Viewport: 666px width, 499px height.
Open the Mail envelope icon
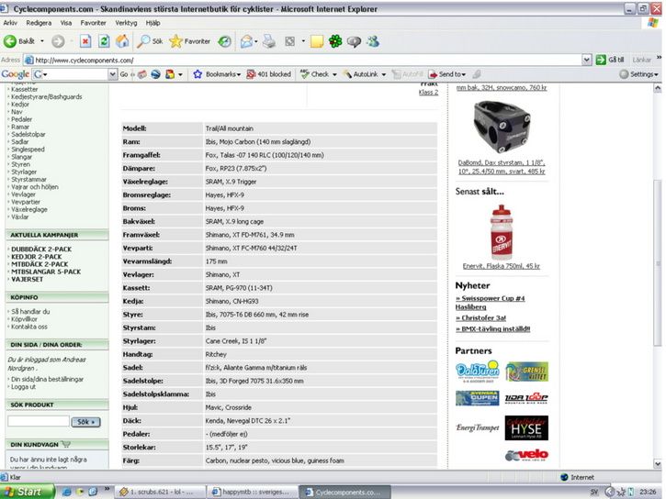[246, 41]
